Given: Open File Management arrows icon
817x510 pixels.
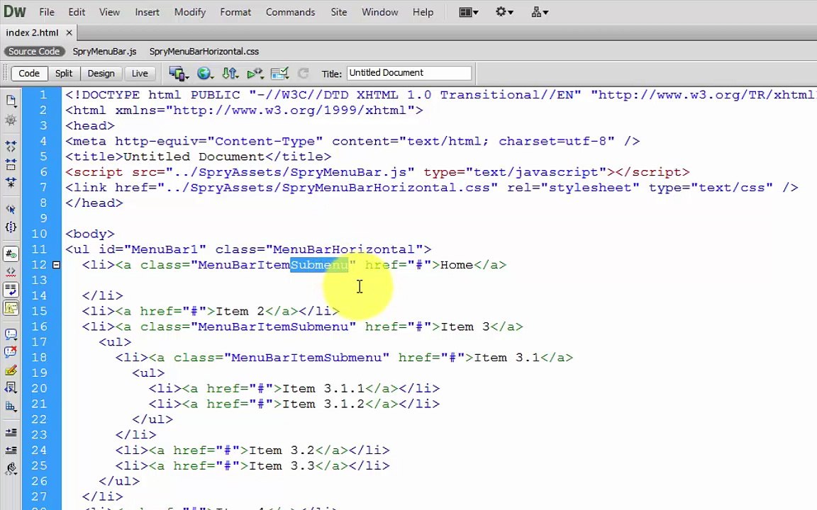Looking at the screenshot, I should [x=230, y=74].
